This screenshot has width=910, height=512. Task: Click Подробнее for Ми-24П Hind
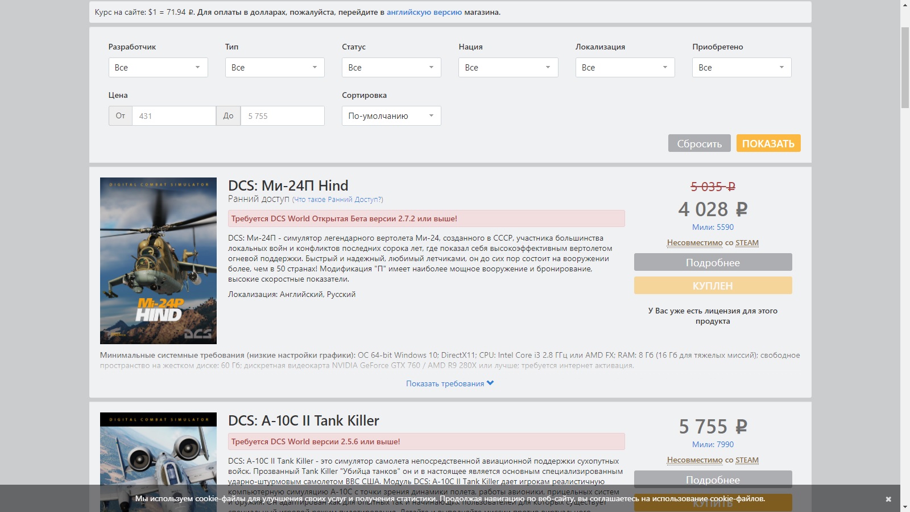[713, 262]
